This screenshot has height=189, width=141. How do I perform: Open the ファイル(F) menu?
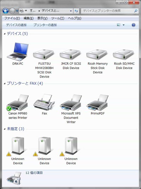click(12, 18)
